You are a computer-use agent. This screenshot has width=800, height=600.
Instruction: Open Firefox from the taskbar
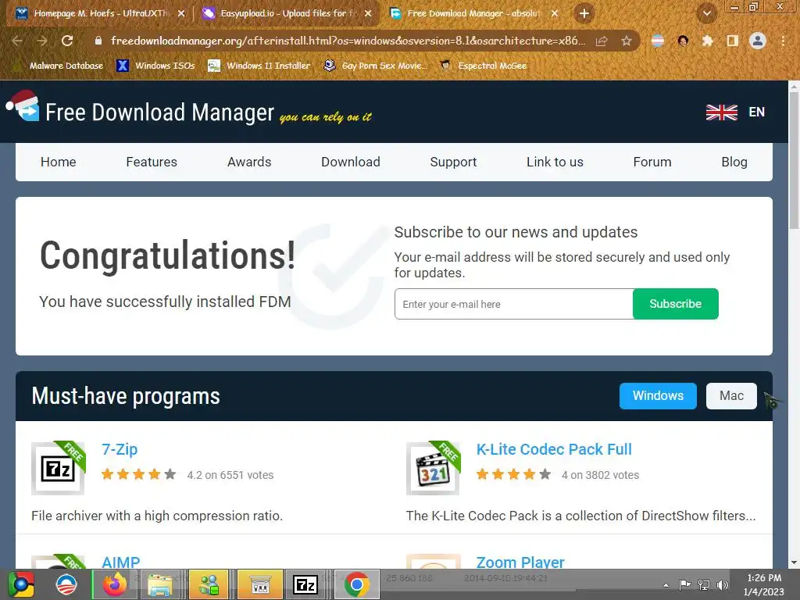click(114, 584)
